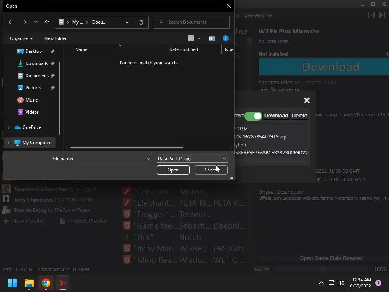Open volume control tray icon

coord(341,283)
